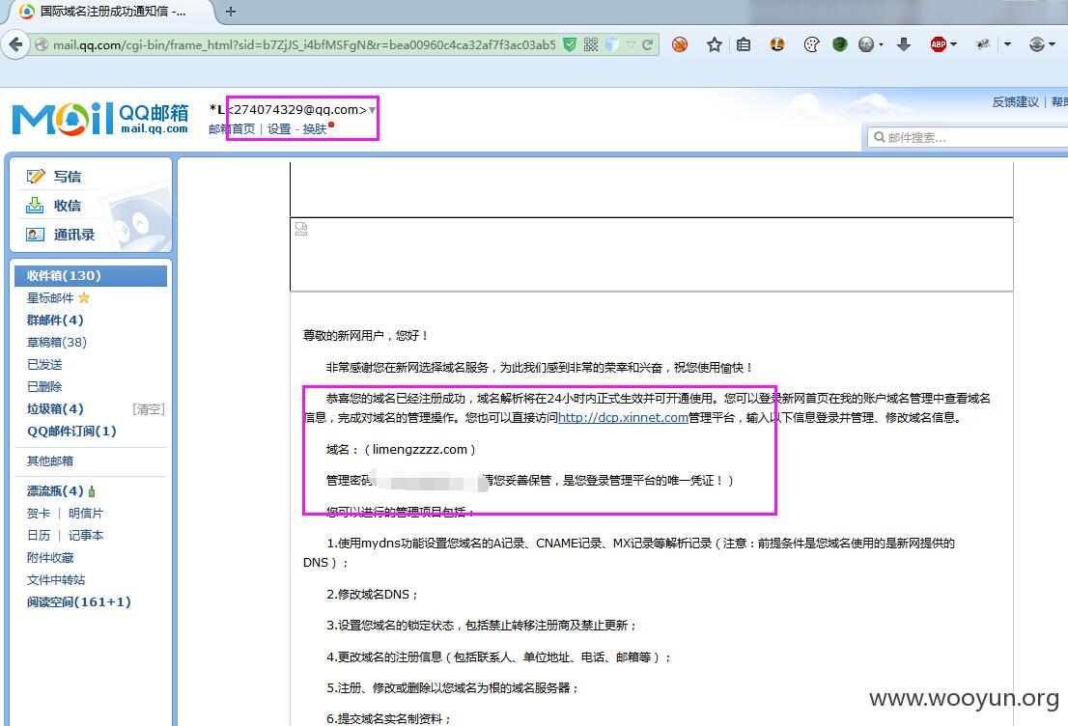The height and width of the screenshot is (726, 1068).
Task: Click the 写信 pencil icon
Action: pyautogui.click(x=36, y=177)
